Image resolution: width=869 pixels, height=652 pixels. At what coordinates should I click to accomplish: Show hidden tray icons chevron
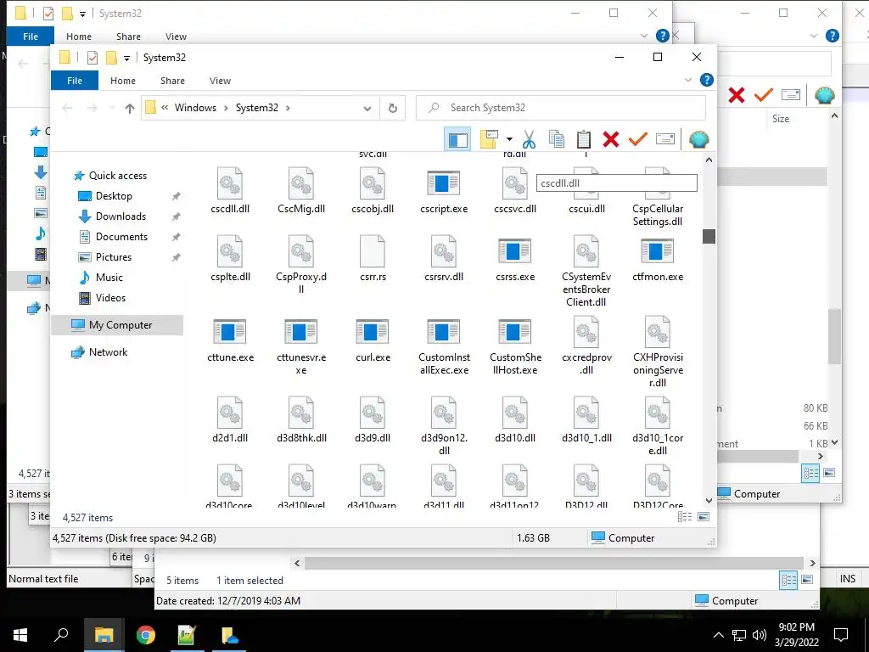[x=718, y=635]
